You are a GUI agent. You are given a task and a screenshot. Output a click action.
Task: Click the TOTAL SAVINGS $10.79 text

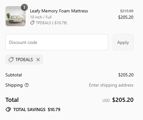click(x=37, y=109)
